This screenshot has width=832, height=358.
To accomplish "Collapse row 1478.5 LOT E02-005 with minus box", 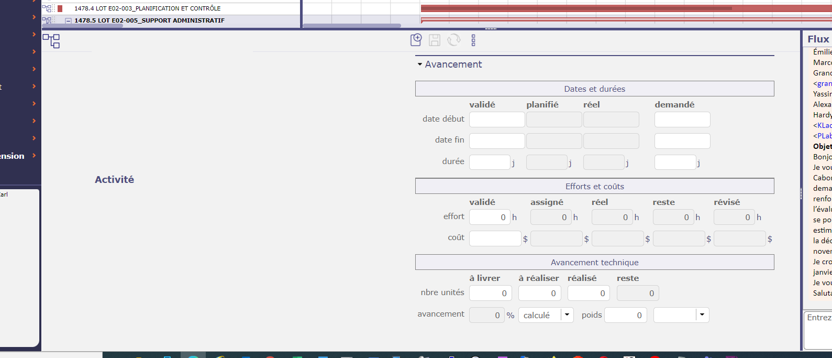I will point(68,21).
